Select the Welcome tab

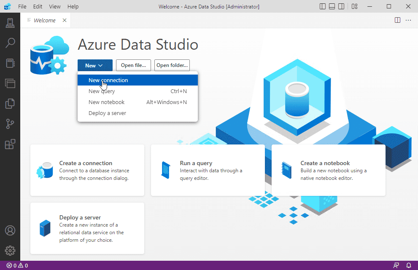coord(45,20)
